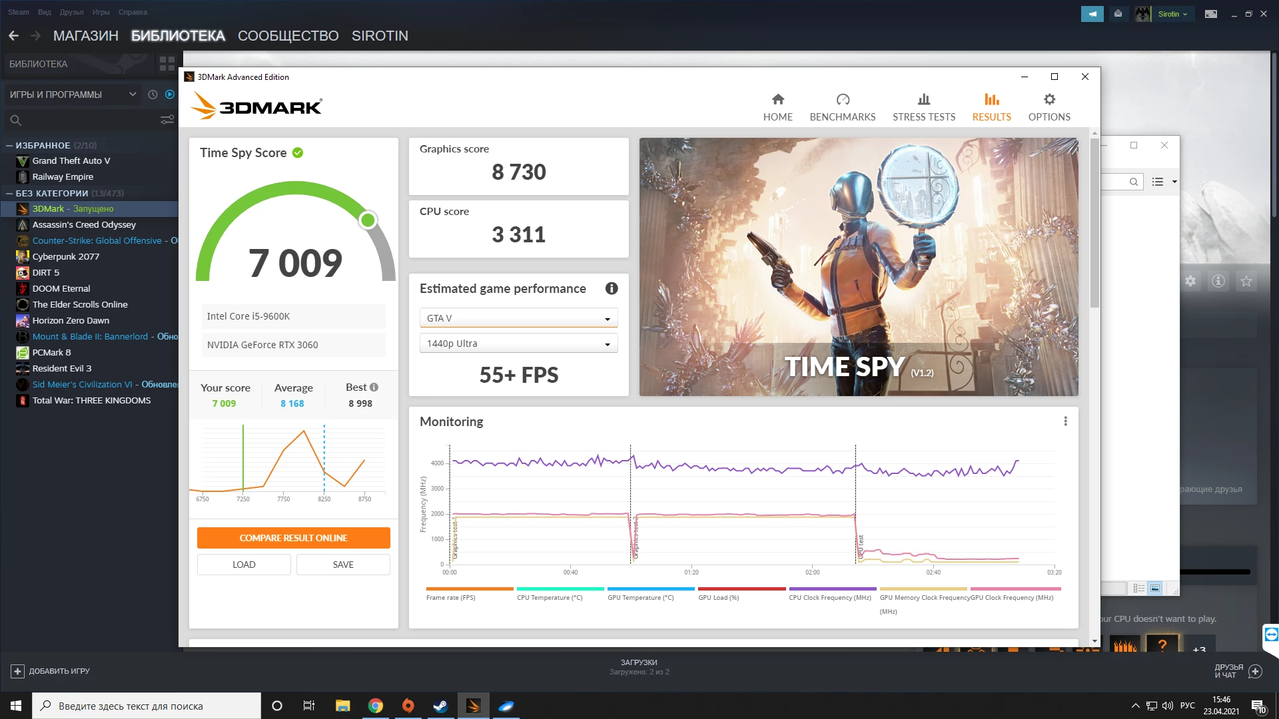Open the 3DMark Home tab
Screen dimensions: 1279x719
pyautogui.click(x=777, y=108)
